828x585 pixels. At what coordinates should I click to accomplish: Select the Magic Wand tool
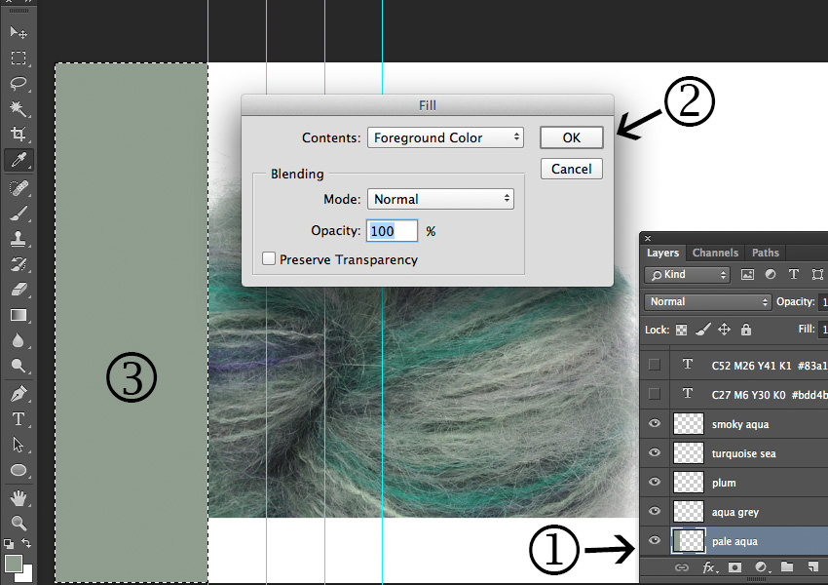[x=19, y=108]
